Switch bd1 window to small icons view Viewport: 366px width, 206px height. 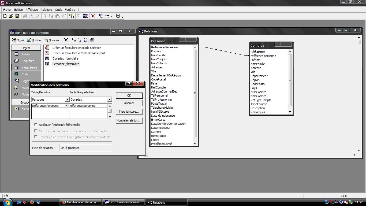(x=80, y=40)
